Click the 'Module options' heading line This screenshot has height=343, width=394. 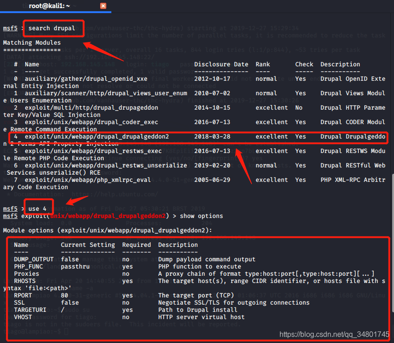[x=108, y=231]
